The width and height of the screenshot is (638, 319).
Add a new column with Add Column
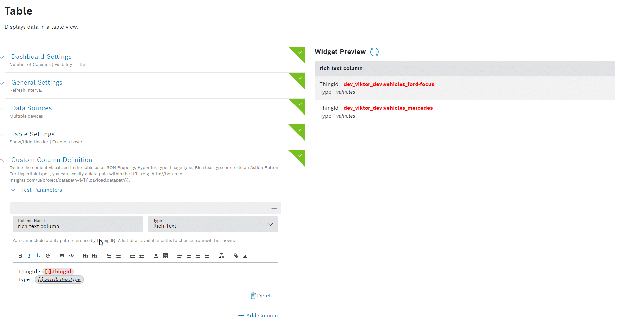(258, 315)
